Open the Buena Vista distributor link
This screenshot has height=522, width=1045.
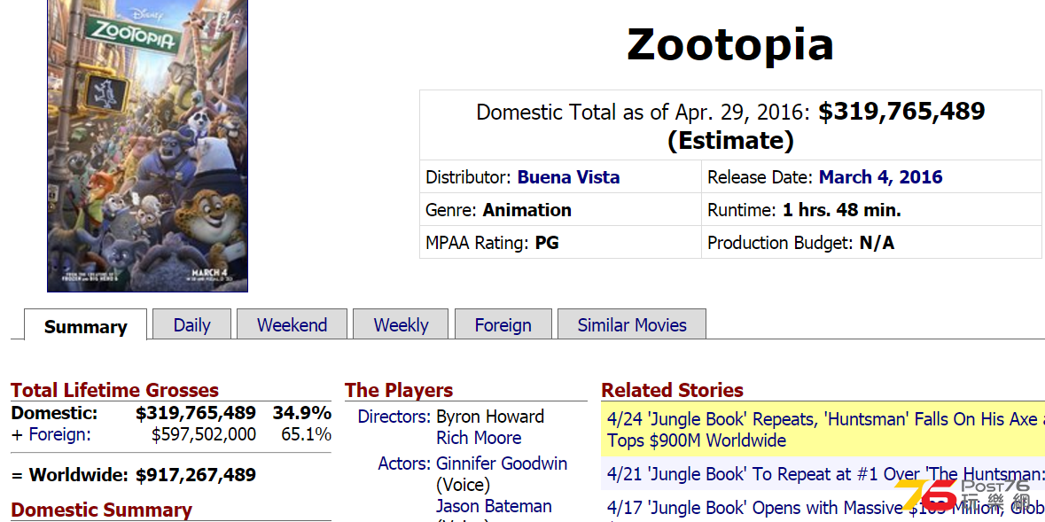tap(568, 177)
